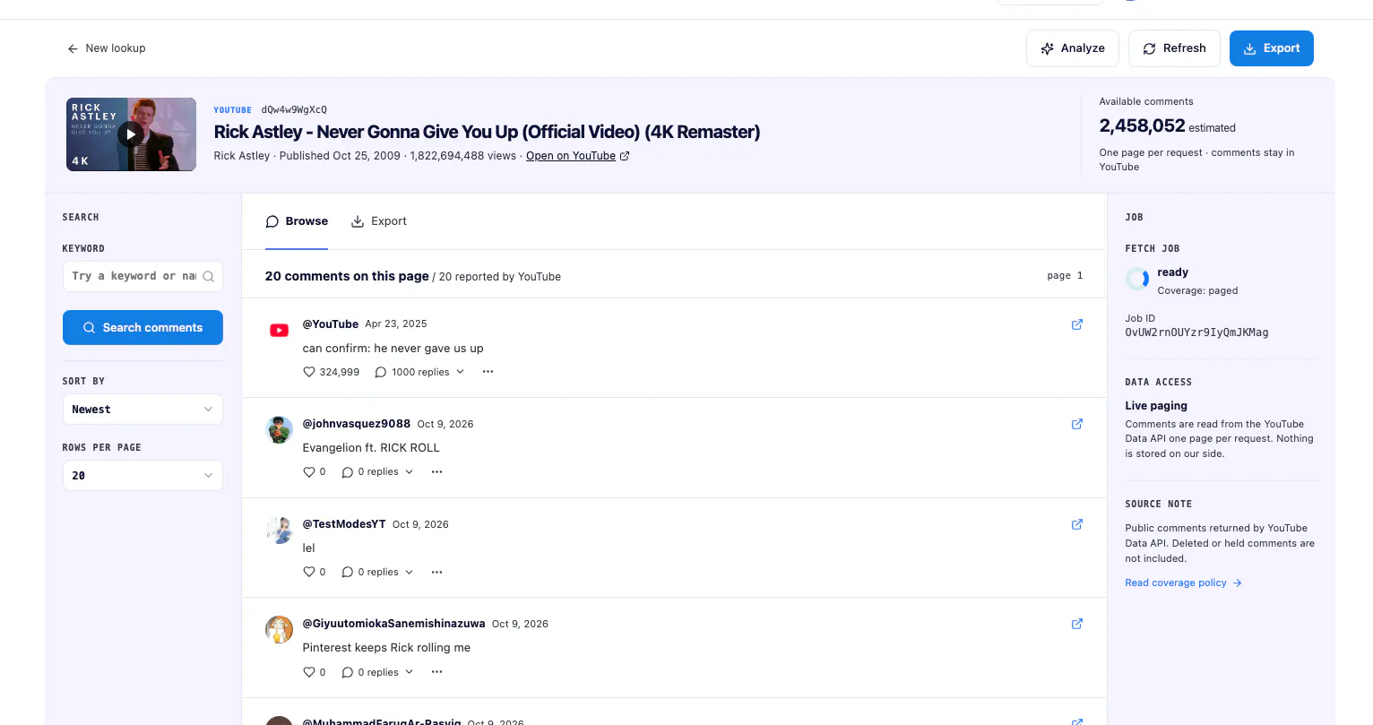Click the Refresh button
The width and height of the screenshot is (1373, 725).
(1174, 48)
